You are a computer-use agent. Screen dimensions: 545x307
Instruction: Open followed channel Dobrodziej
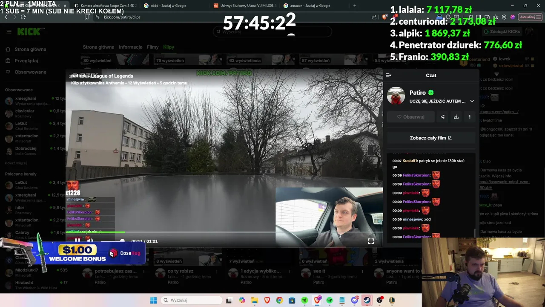[35, 151]
